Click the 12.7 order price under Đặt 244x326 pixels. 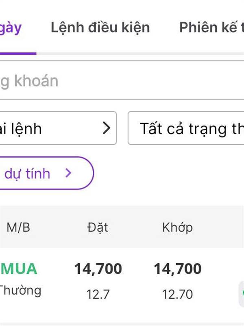(x=98, y=294)
